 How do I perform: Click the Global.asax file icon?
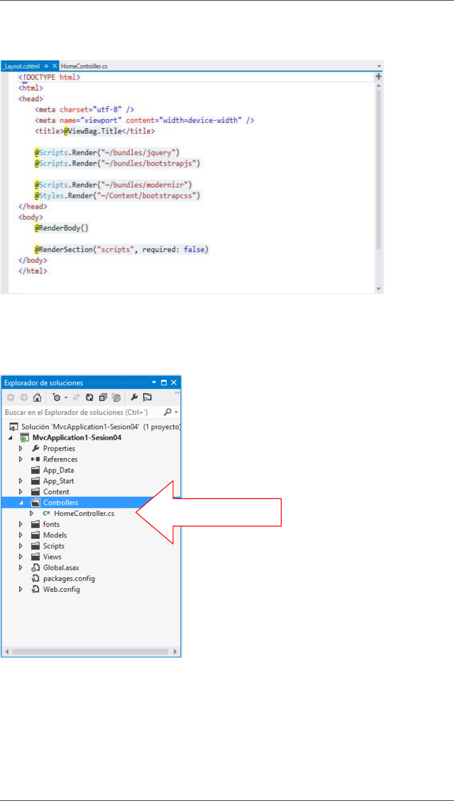coord(35,567)
